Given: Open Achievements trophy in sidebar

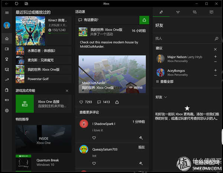Looking at the screenshot, I should pos(7,59).
